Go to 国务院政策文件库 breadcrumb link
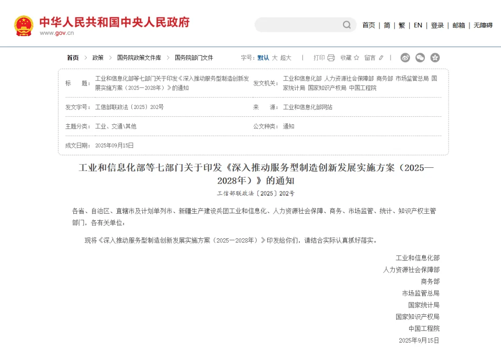 click(x=139, y=58)
